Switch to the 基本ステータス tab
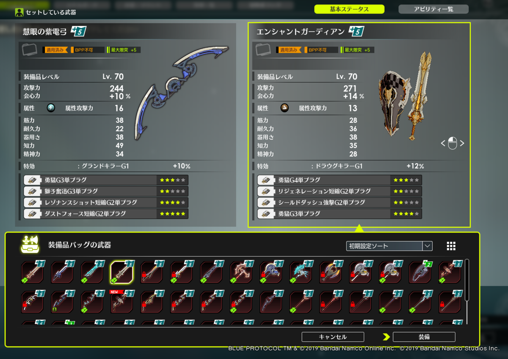Viewport: 508px width, 359px height. click(x=349, y=9)
